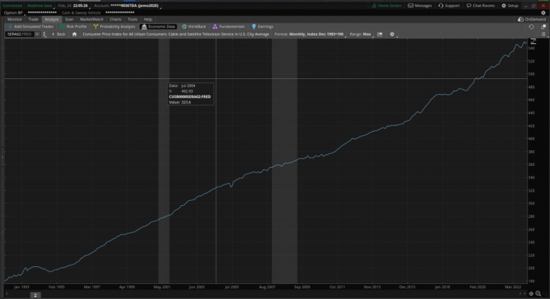
Task: Open the Messages envelope icon
Action: click(x=420, y=5)
